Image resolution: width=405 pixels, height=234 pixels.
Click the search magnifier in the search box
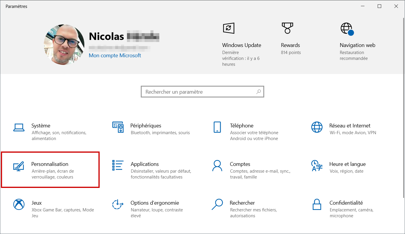pyautogui.click(x=258, y=92)
